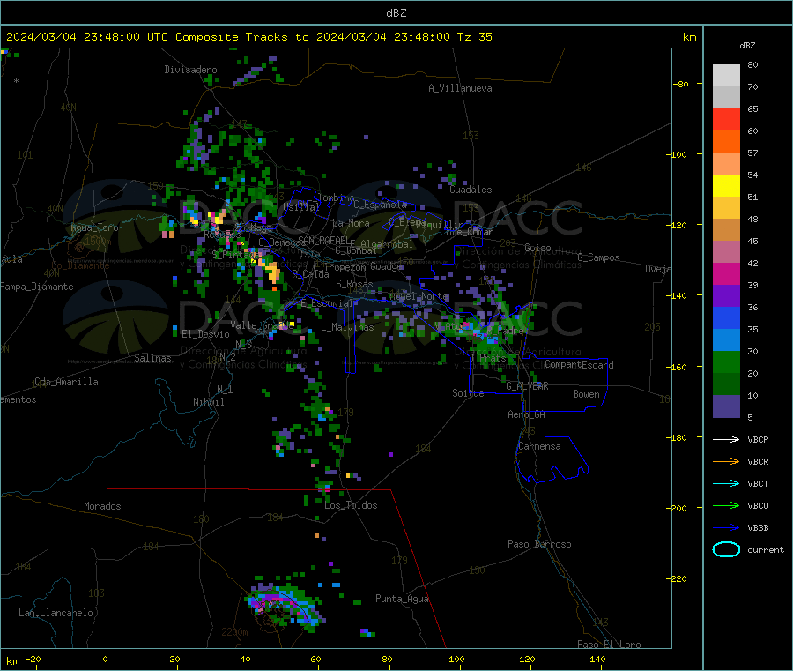793x671 pixels.
Task: Click the 'CompartEscard' map label
Action: pyautogui.click(x=579, y=365)
